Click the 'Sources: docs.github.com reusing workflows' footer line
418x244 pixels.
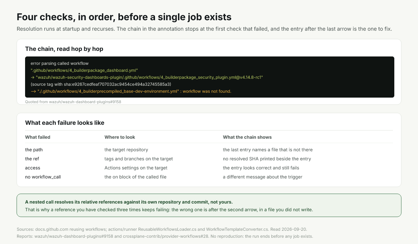(x=162, y=229)
